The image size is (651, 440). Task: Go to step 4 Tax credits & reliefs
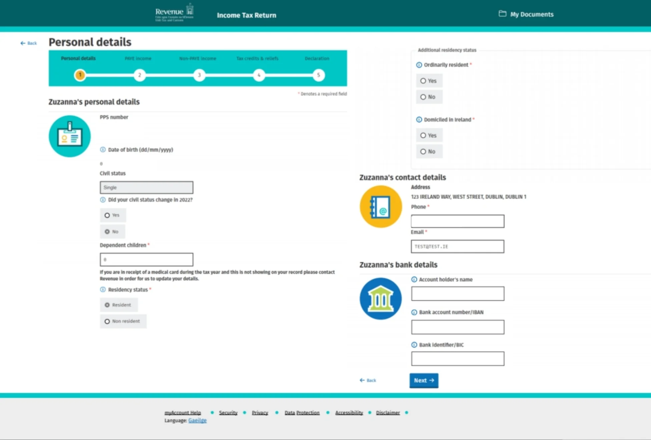(259, 75)
